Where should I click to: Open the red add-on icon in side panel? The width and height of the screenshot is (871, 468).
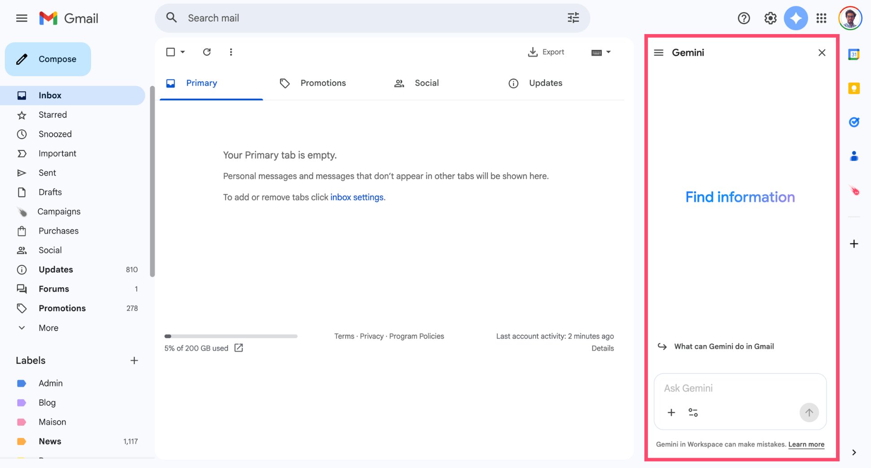[854, 191]
